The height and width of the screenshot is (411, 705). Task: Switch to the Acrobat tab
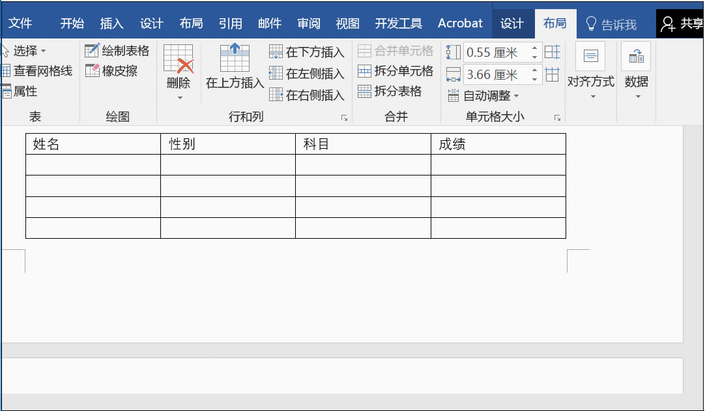click(x=460, y=23)
